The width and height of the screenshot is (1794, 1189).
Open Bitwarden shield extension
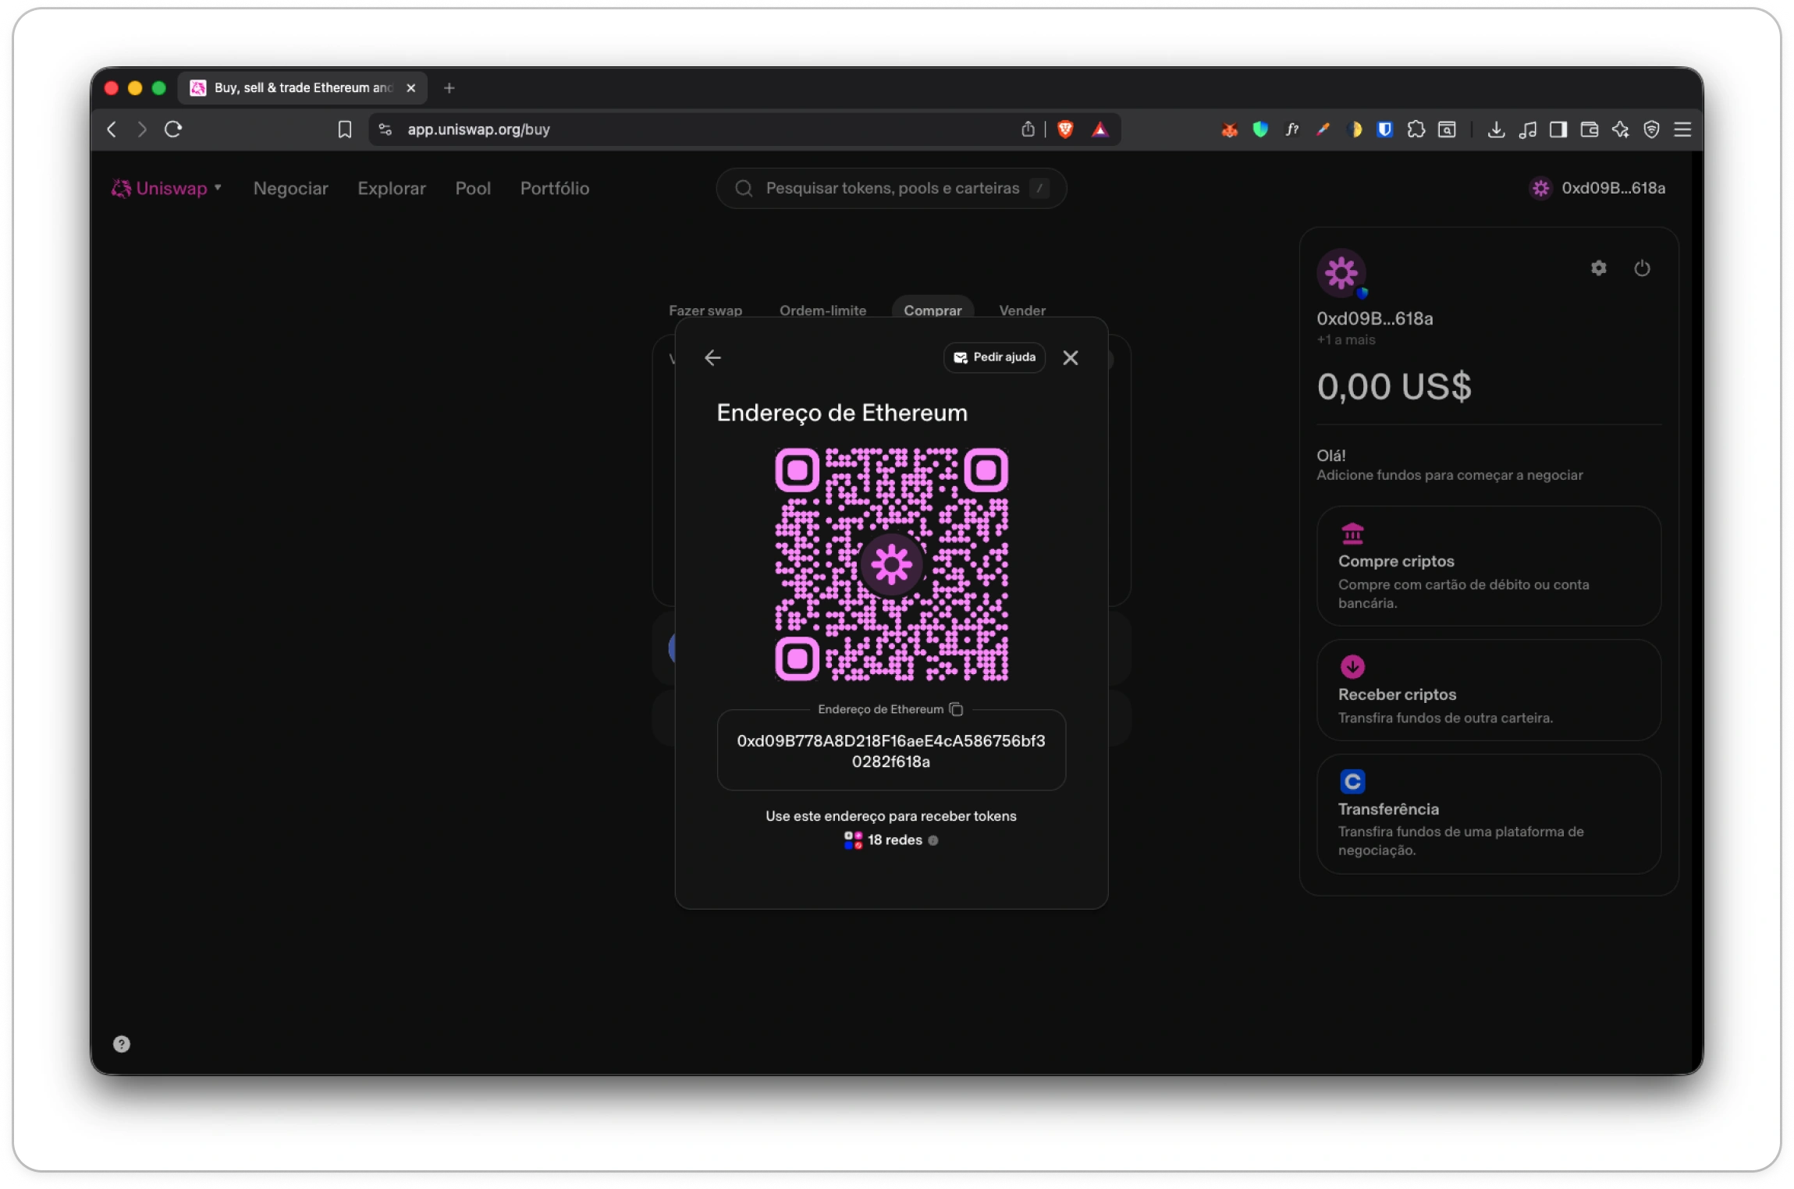pos(1385,130)
